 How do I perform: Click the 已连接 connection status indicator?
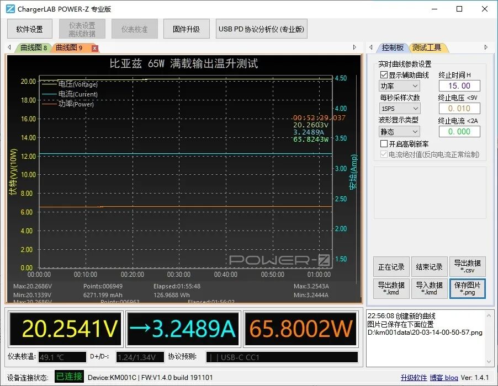(x=69, y=377)
